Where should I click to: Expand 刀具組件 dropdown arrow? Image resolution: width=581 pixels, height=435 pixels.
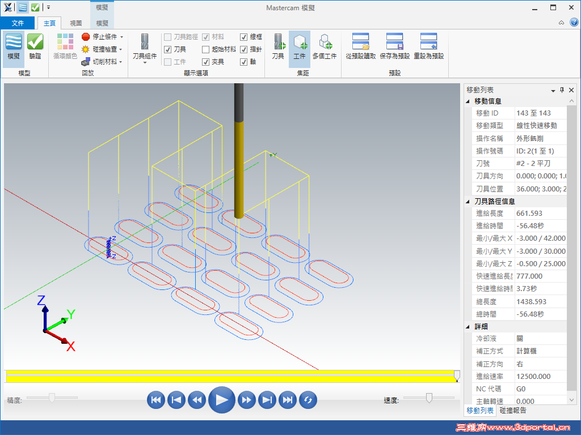click(145, 62)
